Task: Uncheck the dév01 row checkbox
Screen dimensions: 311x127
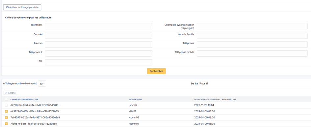Action: point(7,111)
